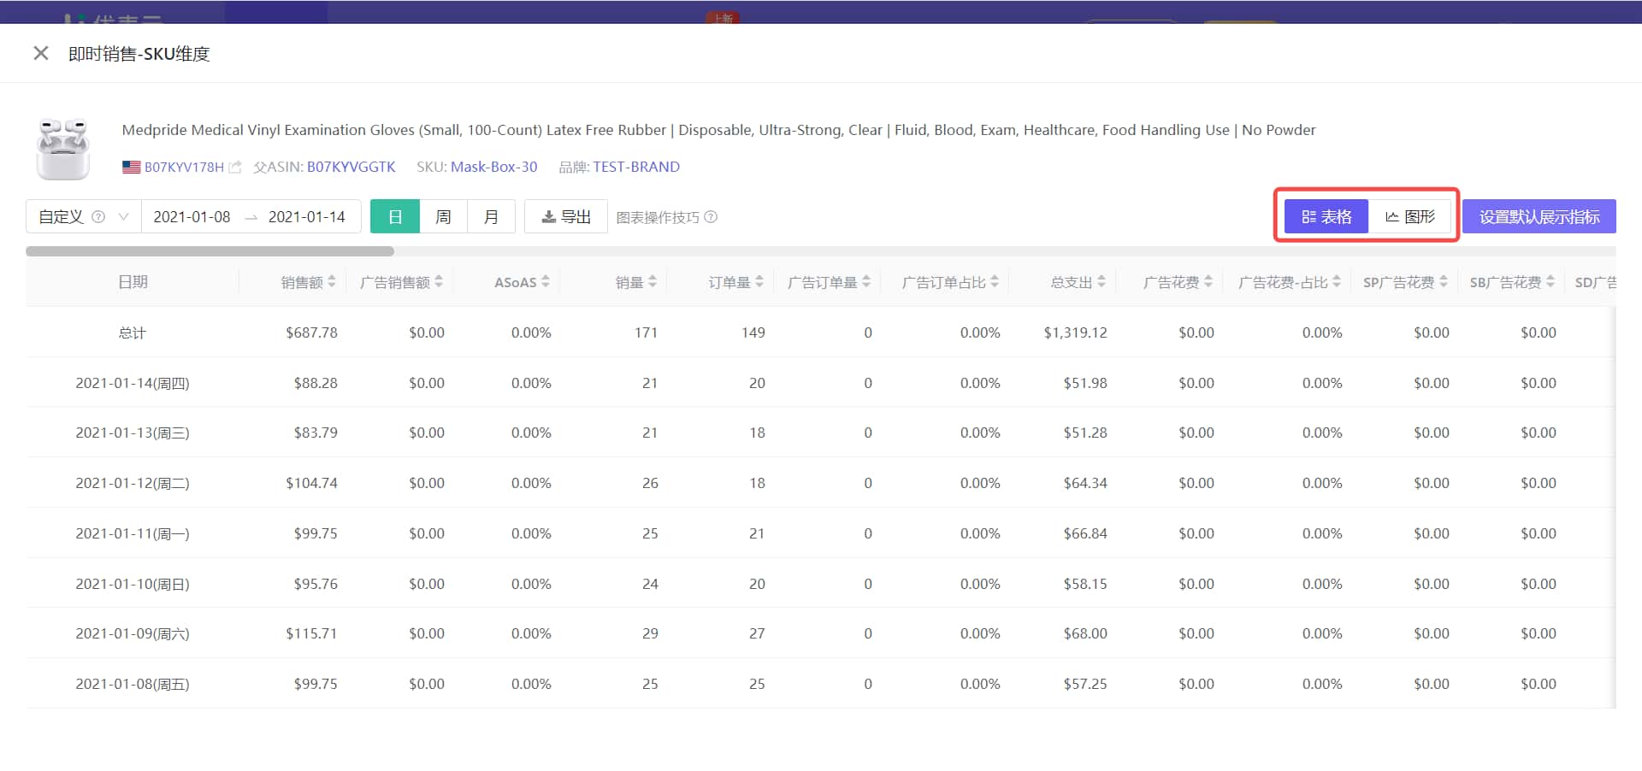The image size is (1642, 771).
Task: Expand the 自定义 date range dropdown
Action: pyautogui.click(x=124, y=217)
